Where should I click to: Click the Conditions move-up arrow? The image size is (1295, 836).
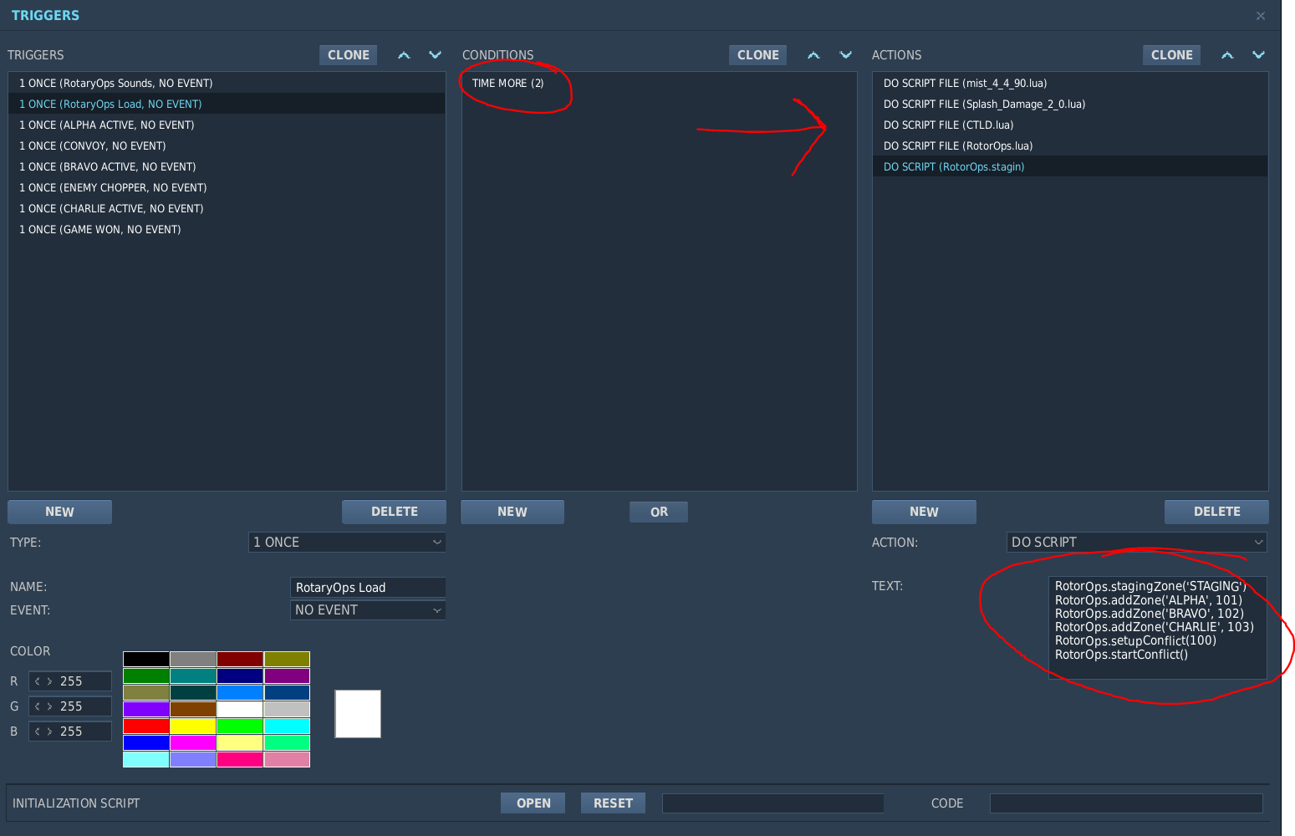point(813,55)
